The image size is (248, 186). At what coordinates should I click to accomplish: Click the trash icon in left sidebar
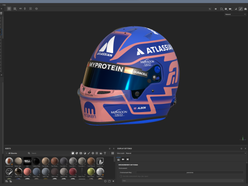[1, 13]
